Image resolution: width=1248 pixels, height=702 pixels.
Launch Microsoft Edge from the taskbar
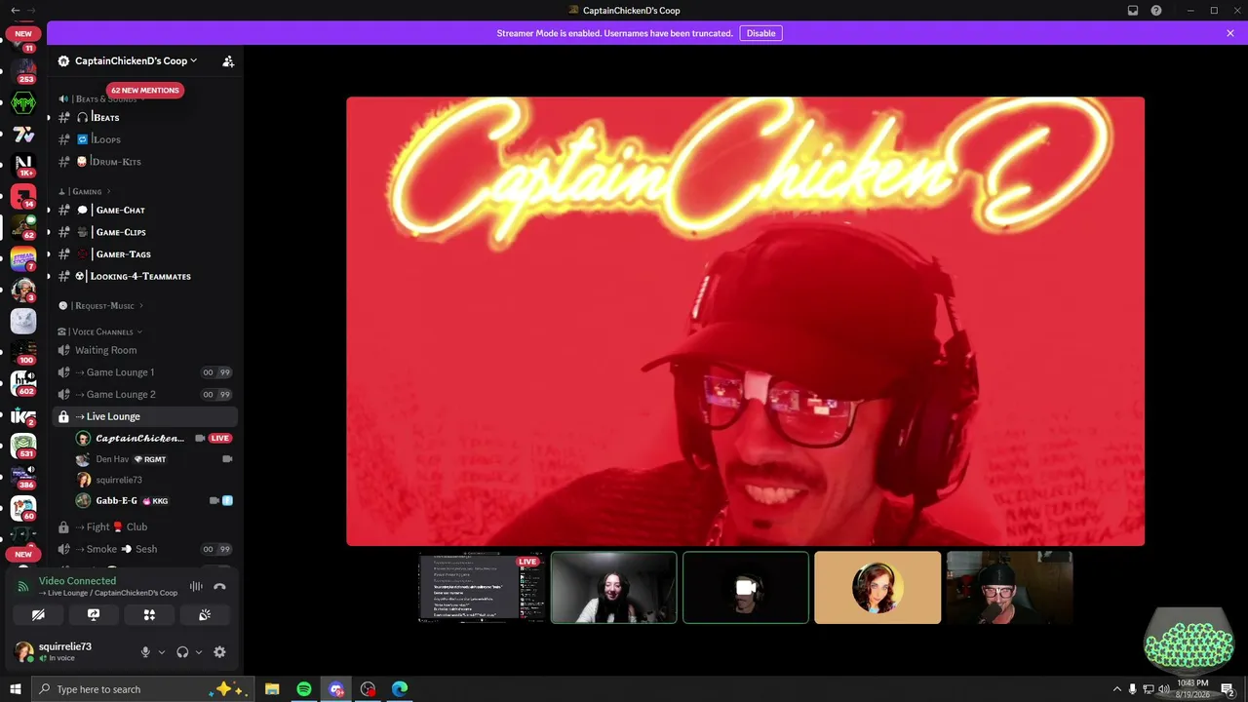400,689
